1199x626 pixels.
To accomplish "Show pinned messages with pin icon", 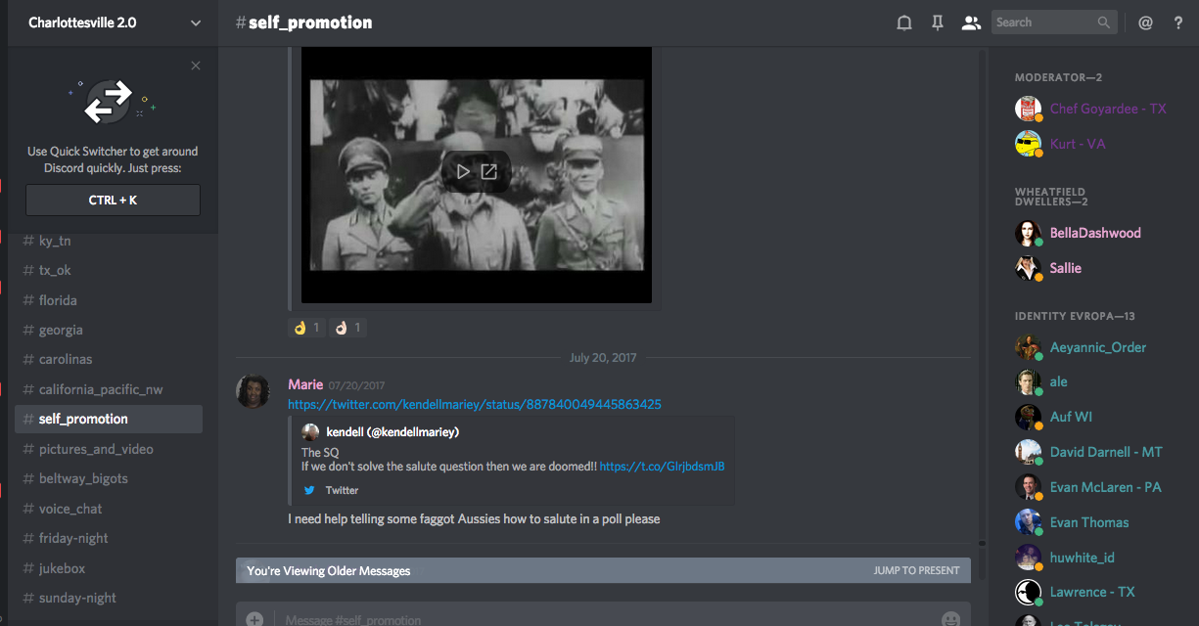I will [x=938, y=22].
